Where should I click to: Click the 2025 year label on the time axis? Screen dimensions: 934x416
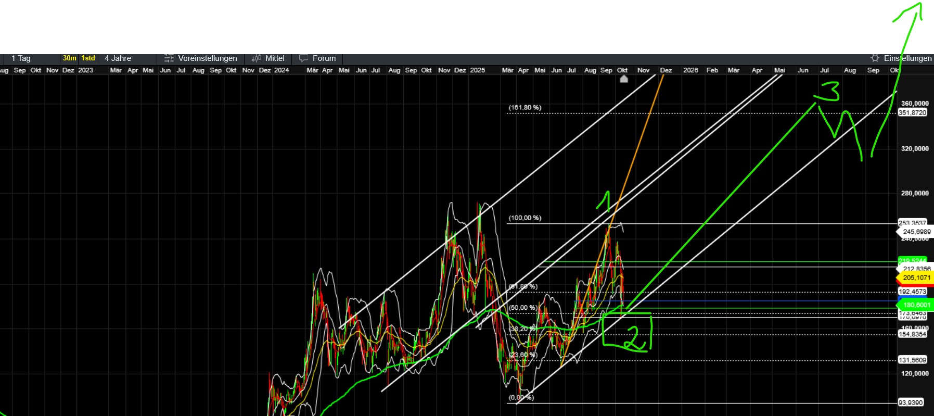coord(478,70)
